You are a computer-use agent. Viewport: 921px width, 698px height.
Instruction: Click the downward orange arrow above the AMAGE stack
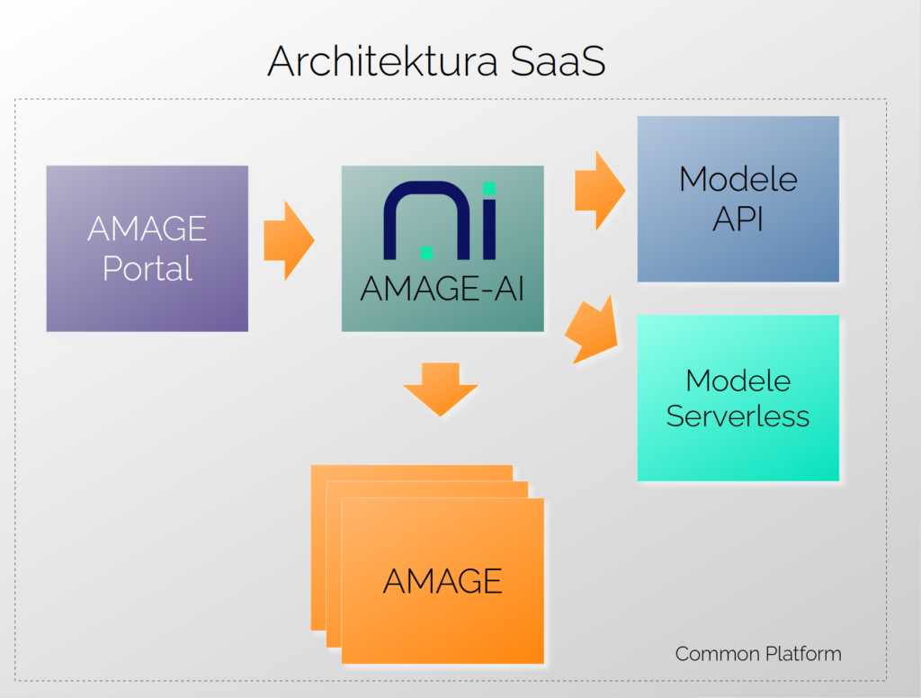pyautogui.click(x=440, y=389)
